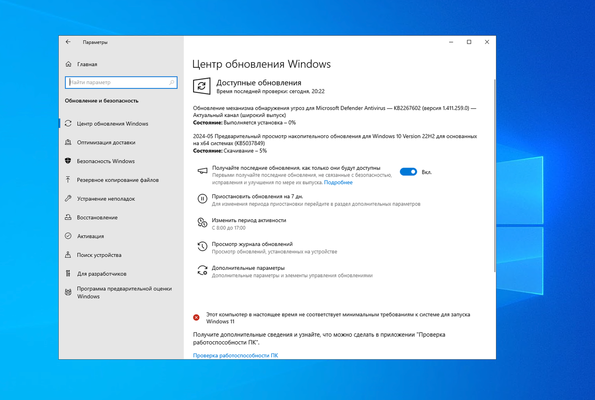The image size is (595, 400).
Task: Click the Восстановление sidebar icon
Action: tap(68, 217)
